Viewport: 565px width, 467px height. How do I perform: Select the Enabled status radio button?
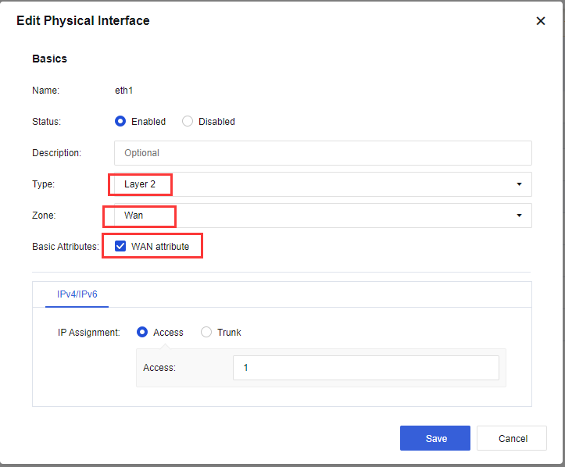coord(120,121)
